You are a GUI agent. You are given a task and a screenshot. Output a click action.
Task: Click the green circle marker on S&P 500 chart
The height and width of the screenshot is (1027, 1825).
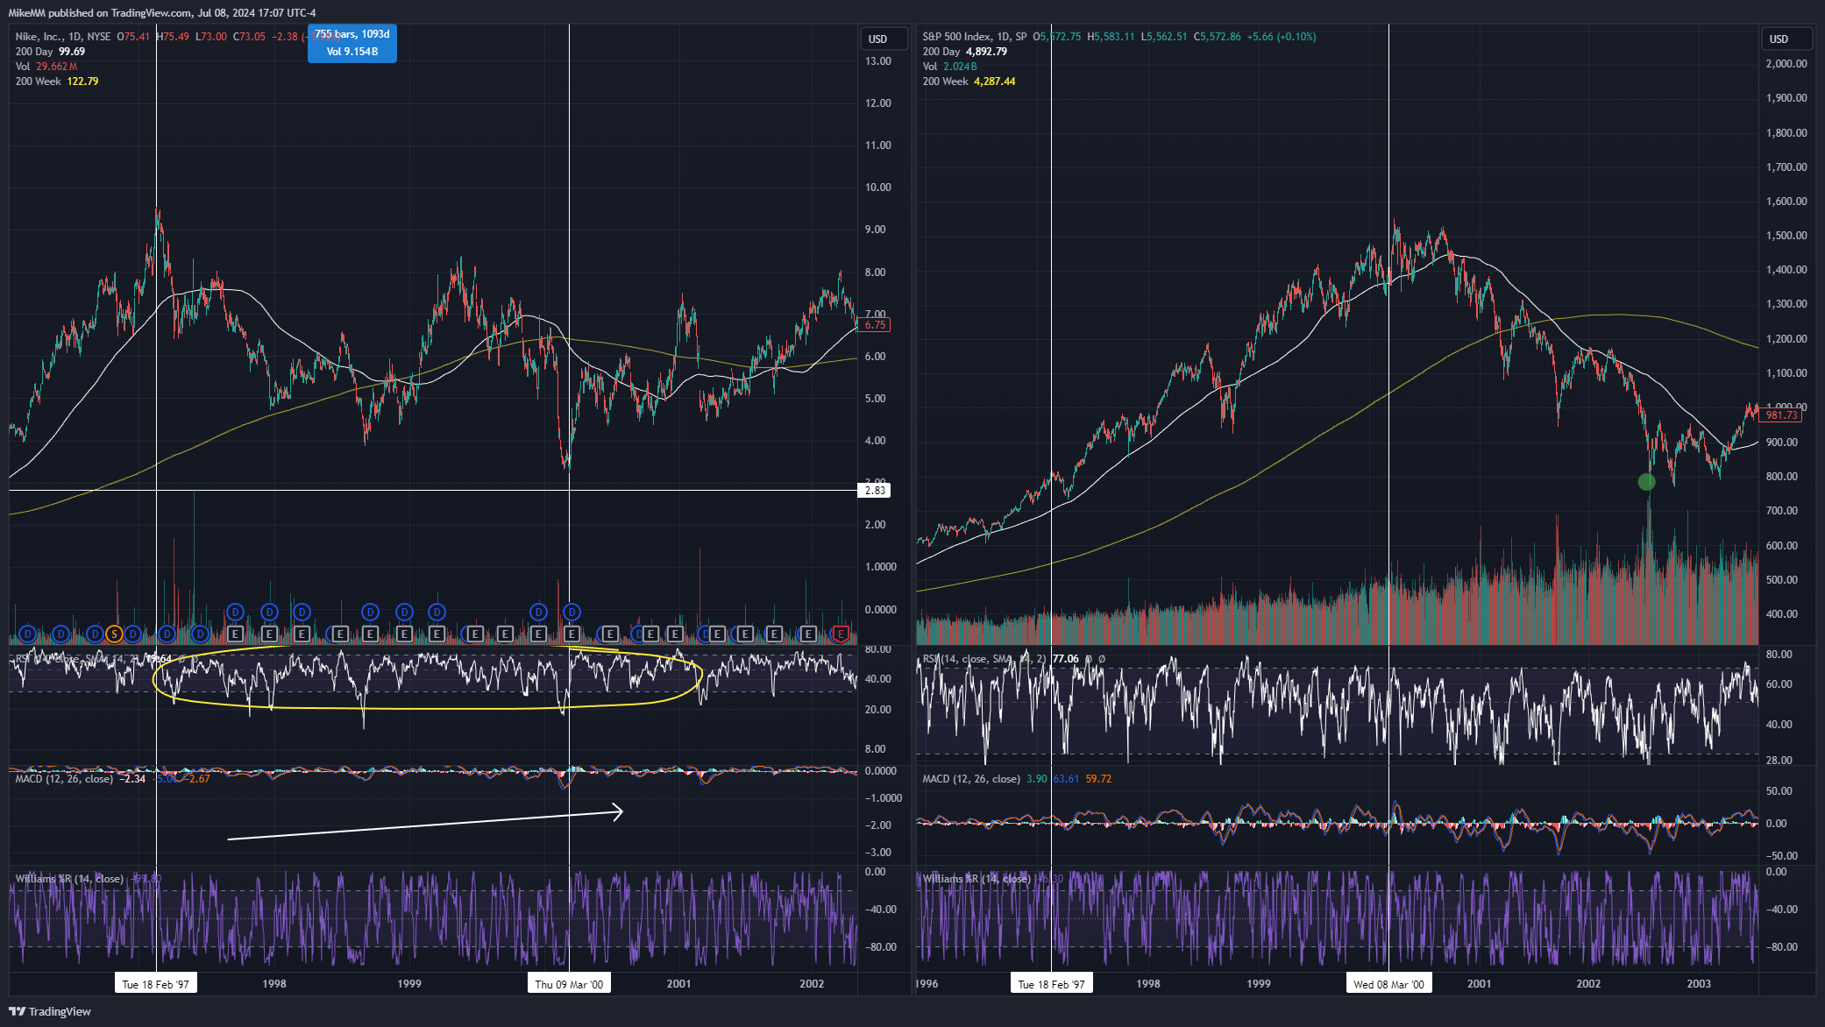pos(1646,482)
